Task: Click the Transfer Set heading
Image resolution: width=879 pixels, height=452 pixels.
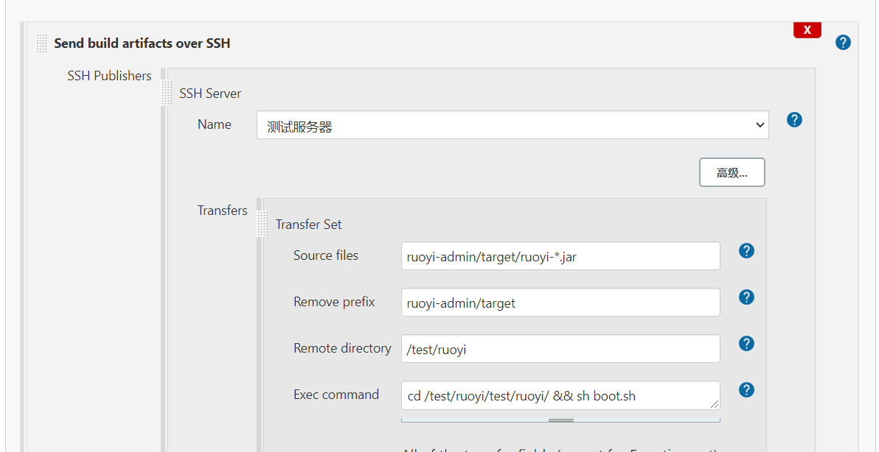Action: (308, 225)
